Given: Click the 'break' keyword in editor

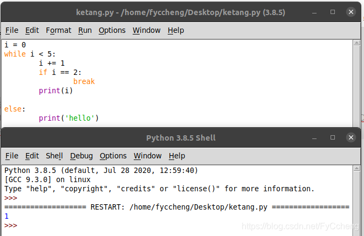Looking at the screenshot, I should (84, 81).
